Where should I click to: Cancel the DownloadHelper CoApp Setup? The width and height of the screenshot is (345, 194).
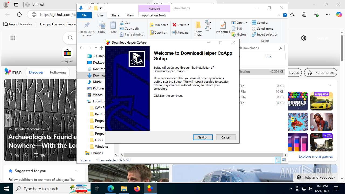226,137
